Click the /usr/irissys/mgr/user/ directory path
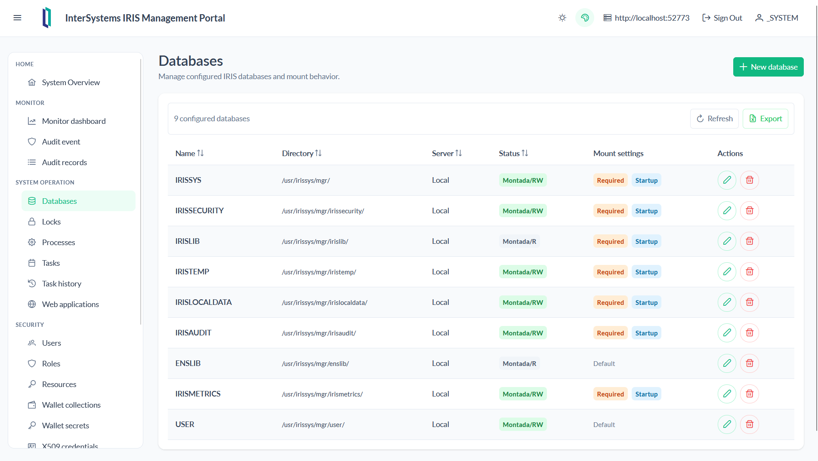 313,424
